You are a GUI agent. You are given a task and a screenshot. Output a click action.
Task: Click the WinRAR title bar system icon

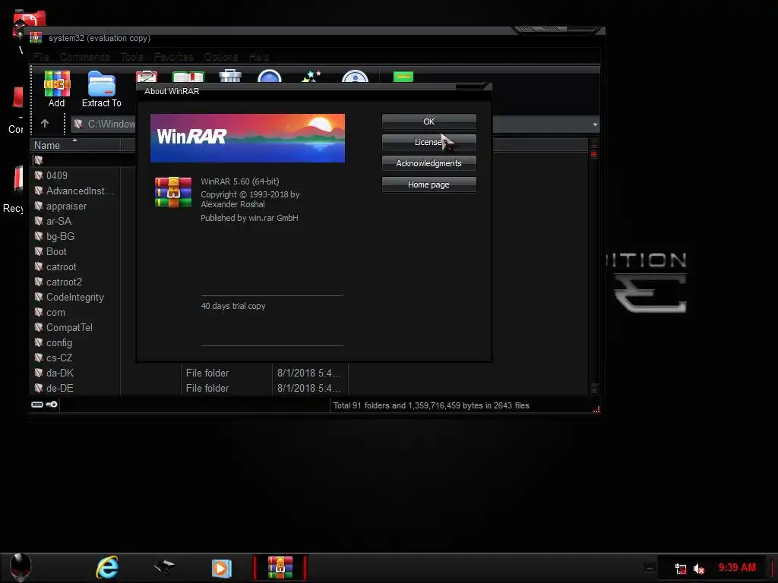coord(36,38)
